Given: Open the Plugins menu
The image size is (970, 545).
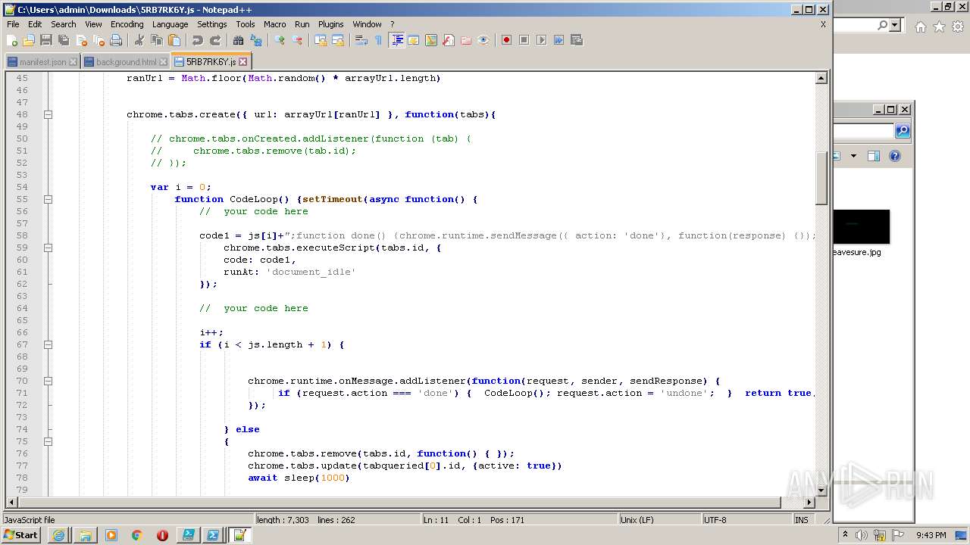Looking at the screenshot, I should click(330, 24).
